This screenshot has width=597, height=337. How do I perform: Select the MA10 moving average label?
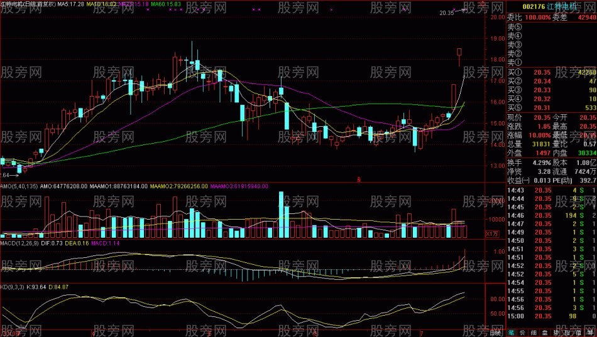102,4
